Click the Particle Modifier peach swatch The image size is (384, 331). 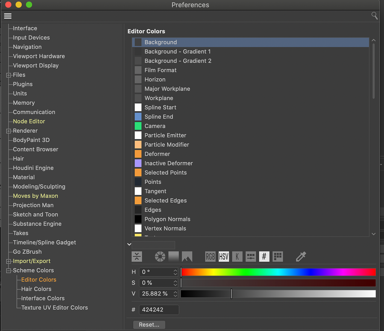(x=138, y=145)
